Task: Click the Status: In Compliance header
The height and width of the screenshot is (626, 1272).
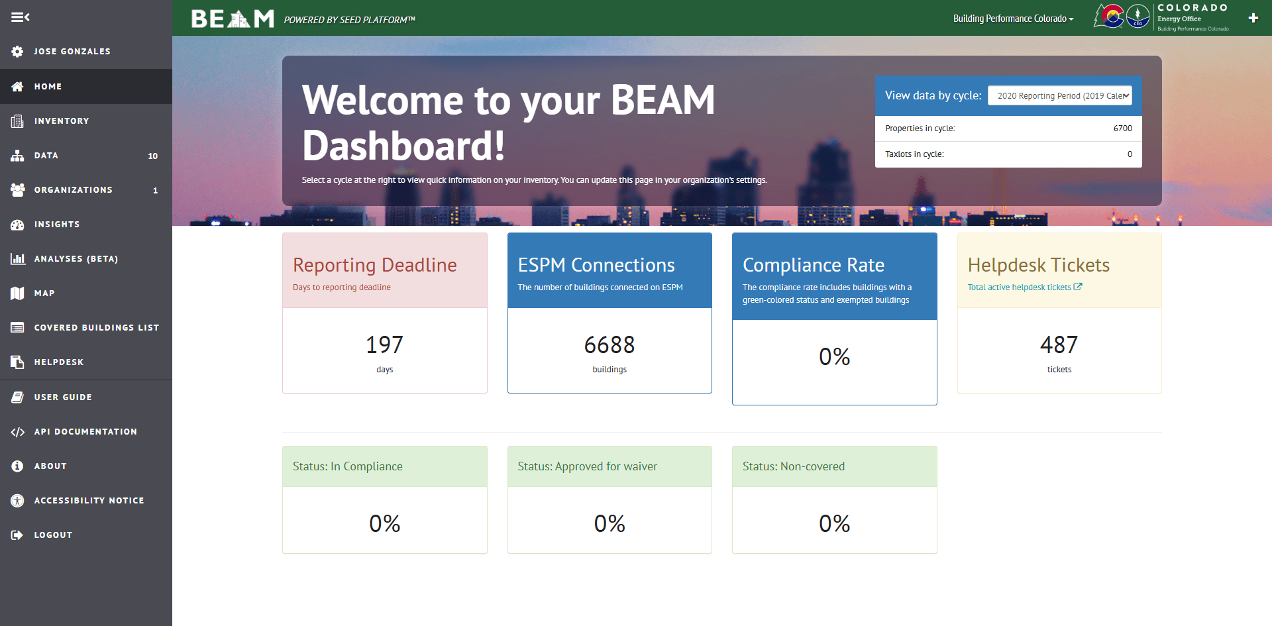Action: tap(385, 466)
